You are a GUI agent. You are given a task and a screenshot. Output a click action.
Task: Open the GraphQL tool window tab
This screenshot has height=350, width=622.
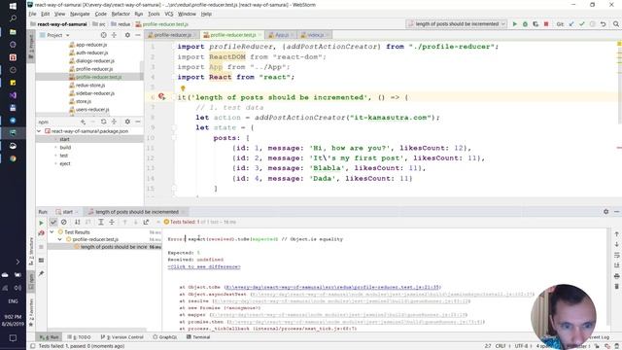[165, 337]
